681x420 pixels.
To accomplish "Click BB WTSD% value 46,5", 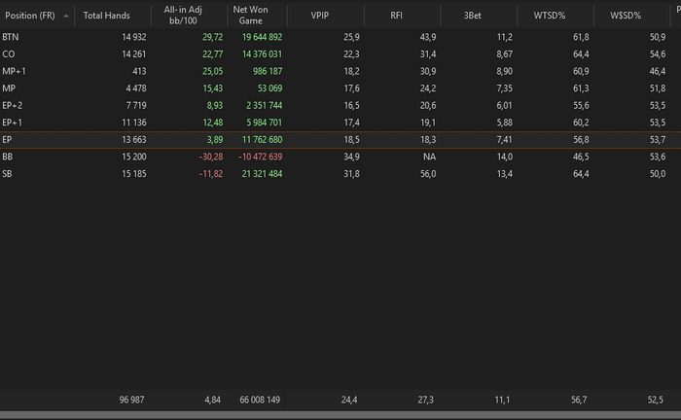I will click(x=581, y=157).
